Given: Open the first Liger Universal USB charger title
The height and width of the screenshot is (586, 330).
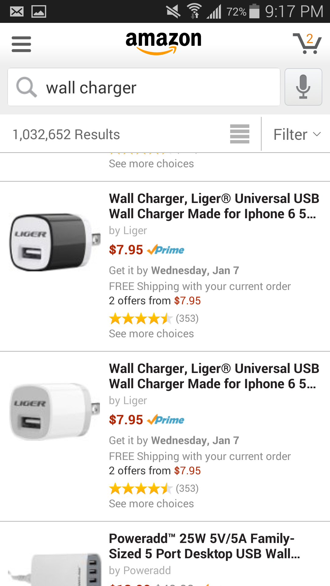Looking at the screenshot, I should coord(214,206).
